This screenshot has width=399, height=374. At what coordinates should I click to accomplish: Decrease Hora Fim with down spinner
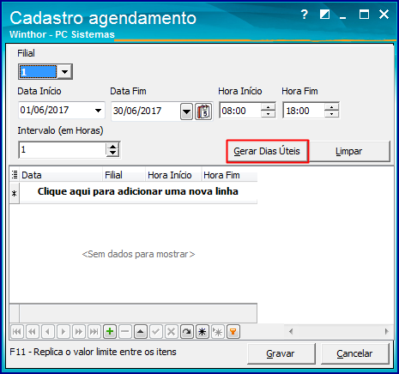tap(332, 114)
